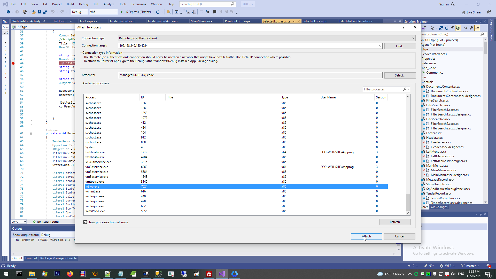Click the Attach button

coord(366,236)
